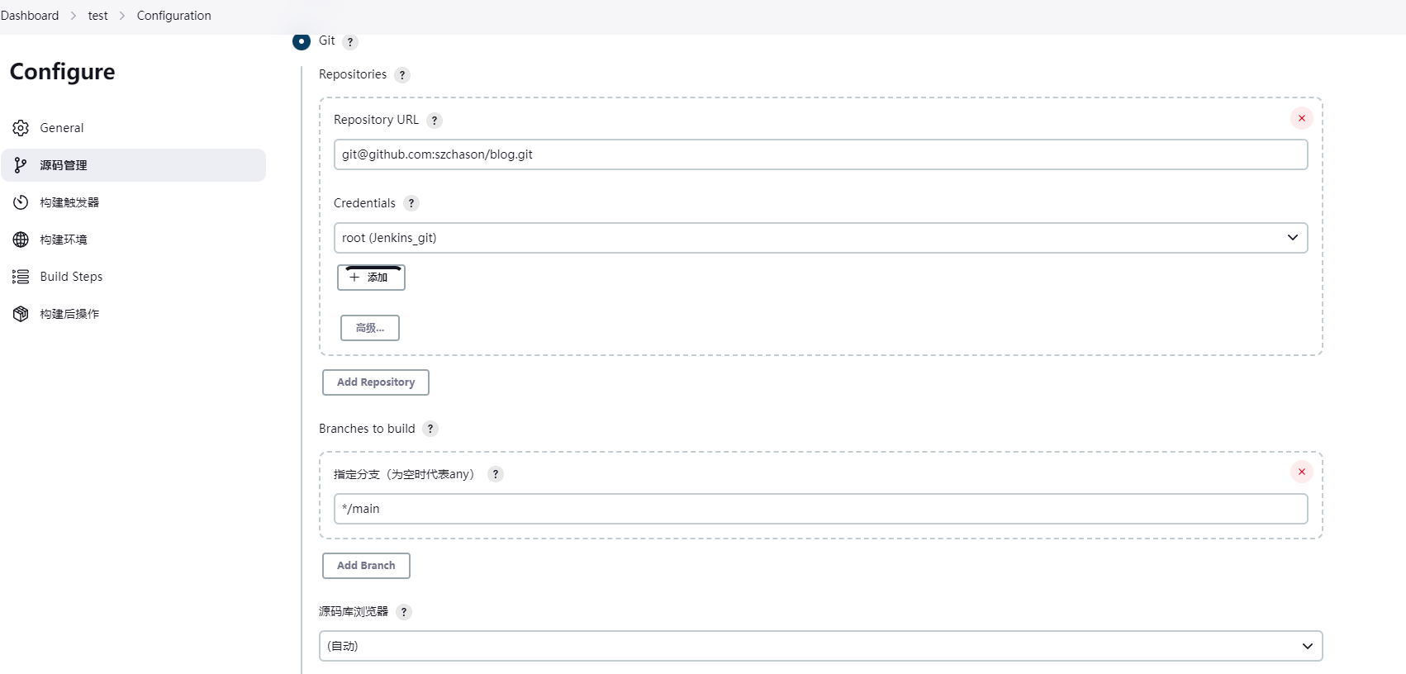This screenshot has height=674, width=1406.
Task: Expand the Credentials dropdown root (Jenkins_git)
Action: click(820, 238)
